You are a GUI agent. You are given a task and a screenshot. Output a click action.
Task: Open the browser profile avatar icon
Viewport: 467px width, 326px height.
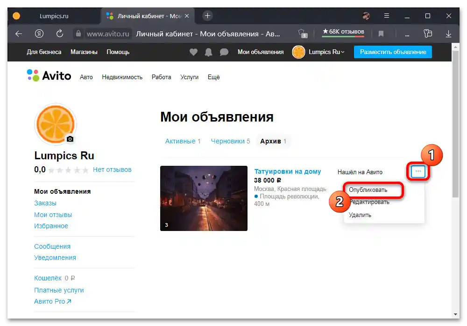coord(366,16)
